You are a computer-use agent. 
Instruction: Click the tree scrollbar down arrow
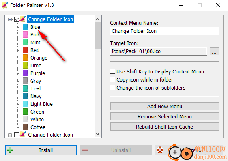[97, 134]
